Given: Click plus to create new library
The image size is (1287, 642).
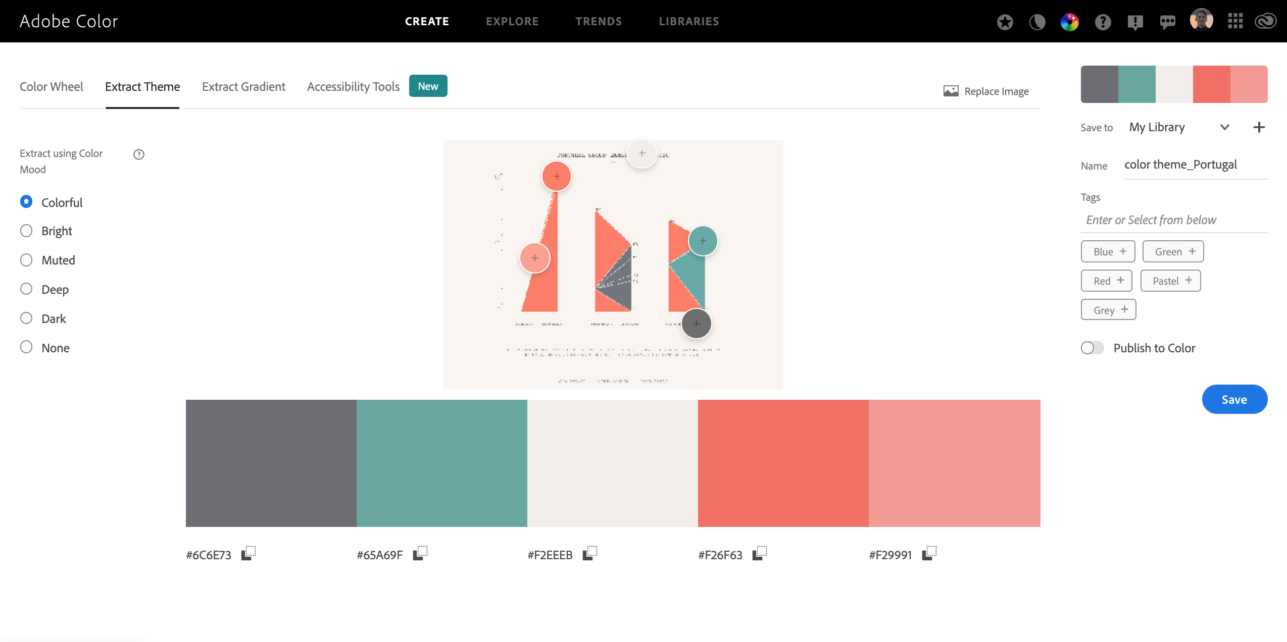Looking at the screenshot, I should point(1259,127).
